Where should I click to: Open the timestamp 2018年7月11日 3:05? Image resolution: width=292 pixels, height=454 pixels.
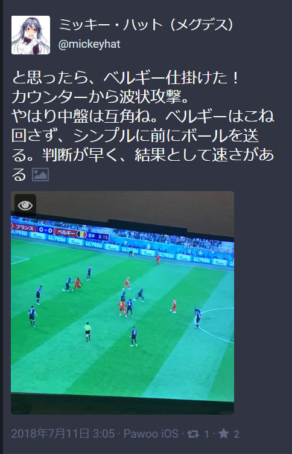tap(63, 433)
